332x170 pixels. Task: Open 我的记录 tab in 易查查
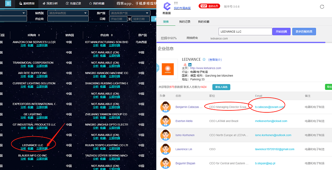(185, 22)
